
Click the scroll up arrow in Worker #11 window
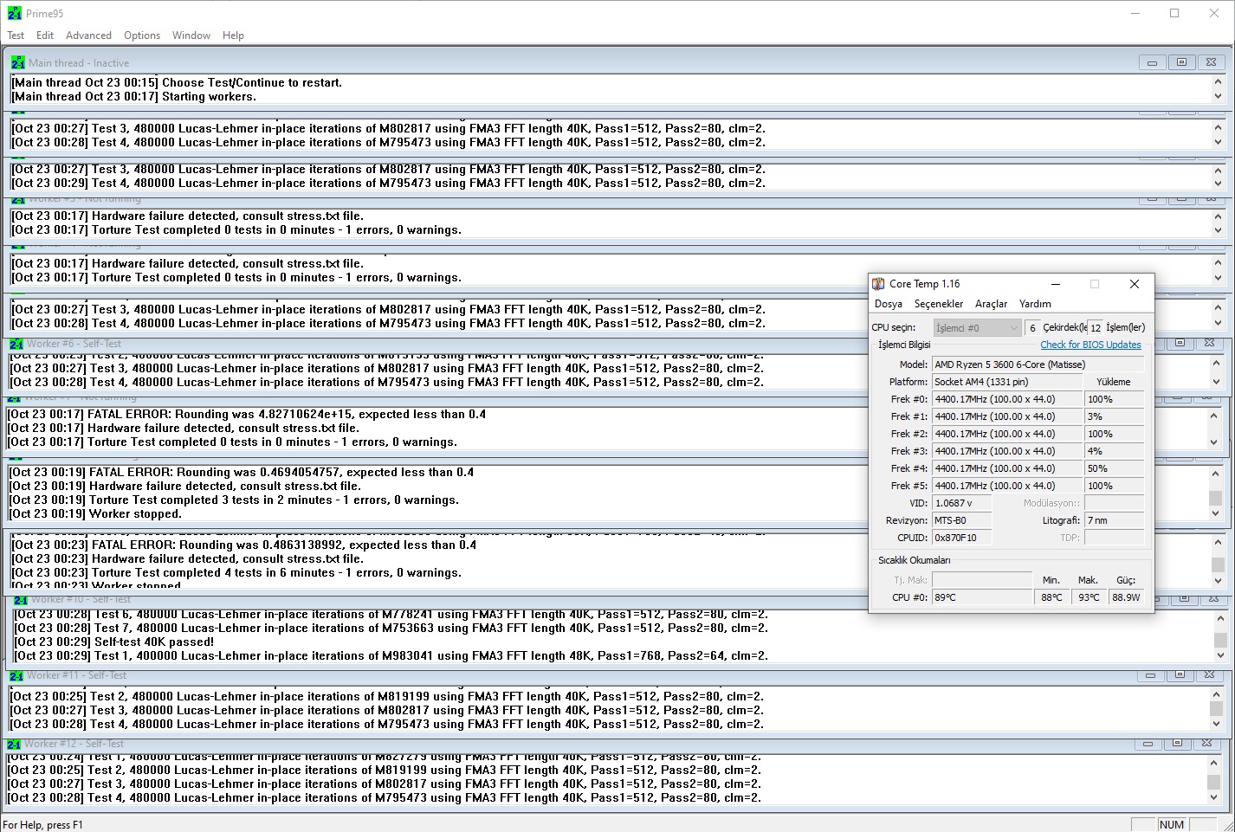pos(1217,696)
